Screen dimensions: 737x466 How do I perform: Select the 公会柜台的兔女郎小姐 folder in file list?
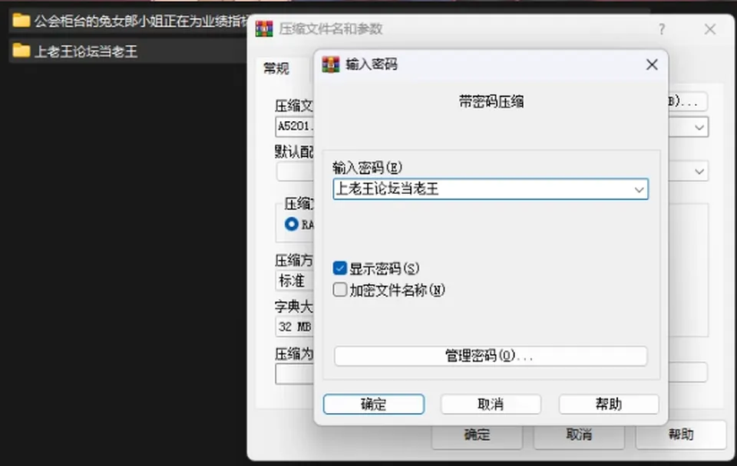128,21
